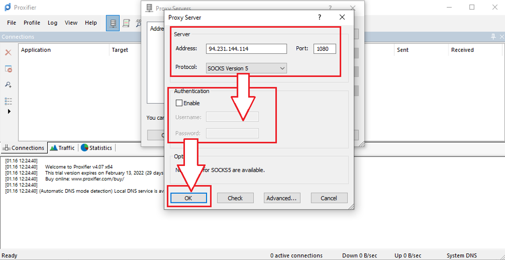Switch to the Statistics tab
The height and width of the screenshot is (260, 505).
coord(97,148)
